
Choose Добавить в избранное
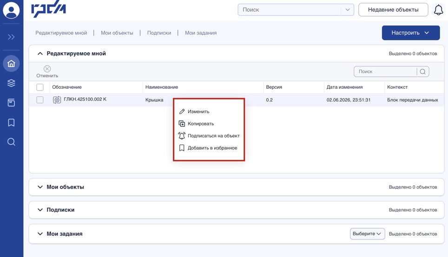pyautogui.click(x=212, y=148)
